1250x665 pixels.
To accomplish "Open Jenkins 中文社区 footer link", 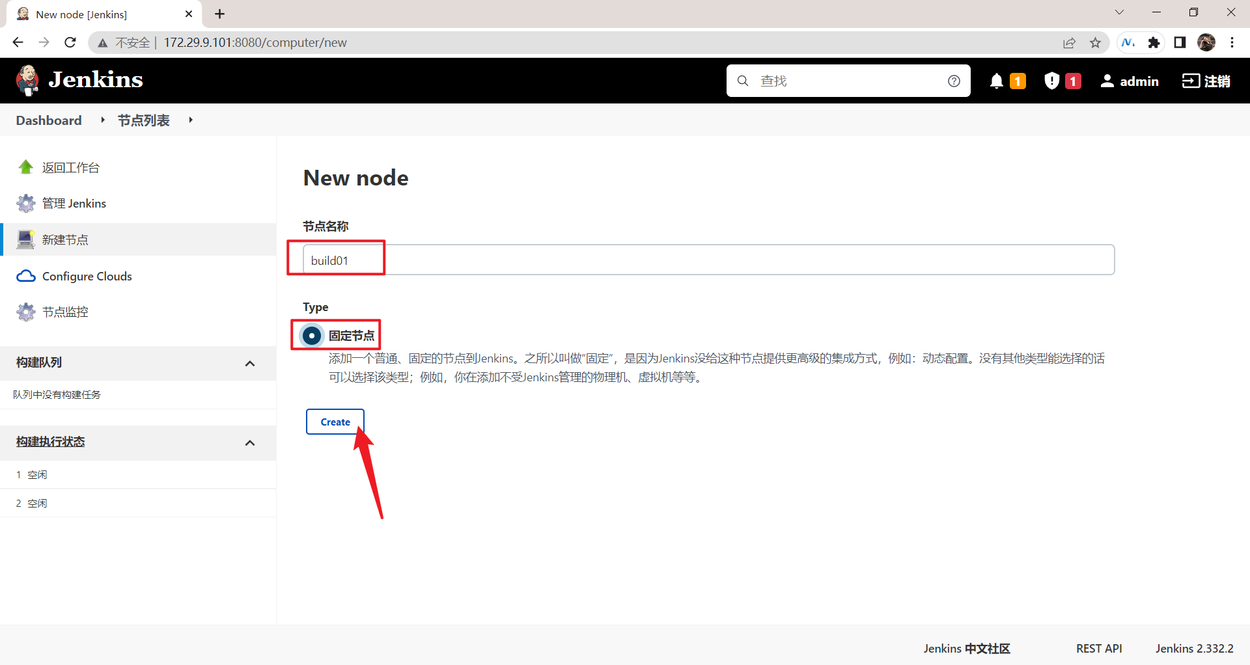I will click(x=967, y=649).
